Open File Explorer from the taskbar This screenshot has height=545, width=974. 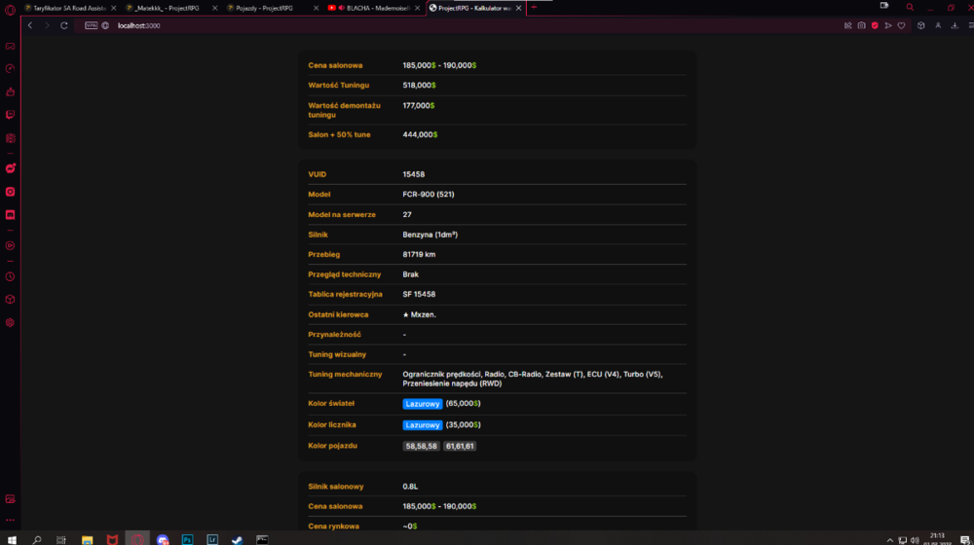(x=87, y=539)
